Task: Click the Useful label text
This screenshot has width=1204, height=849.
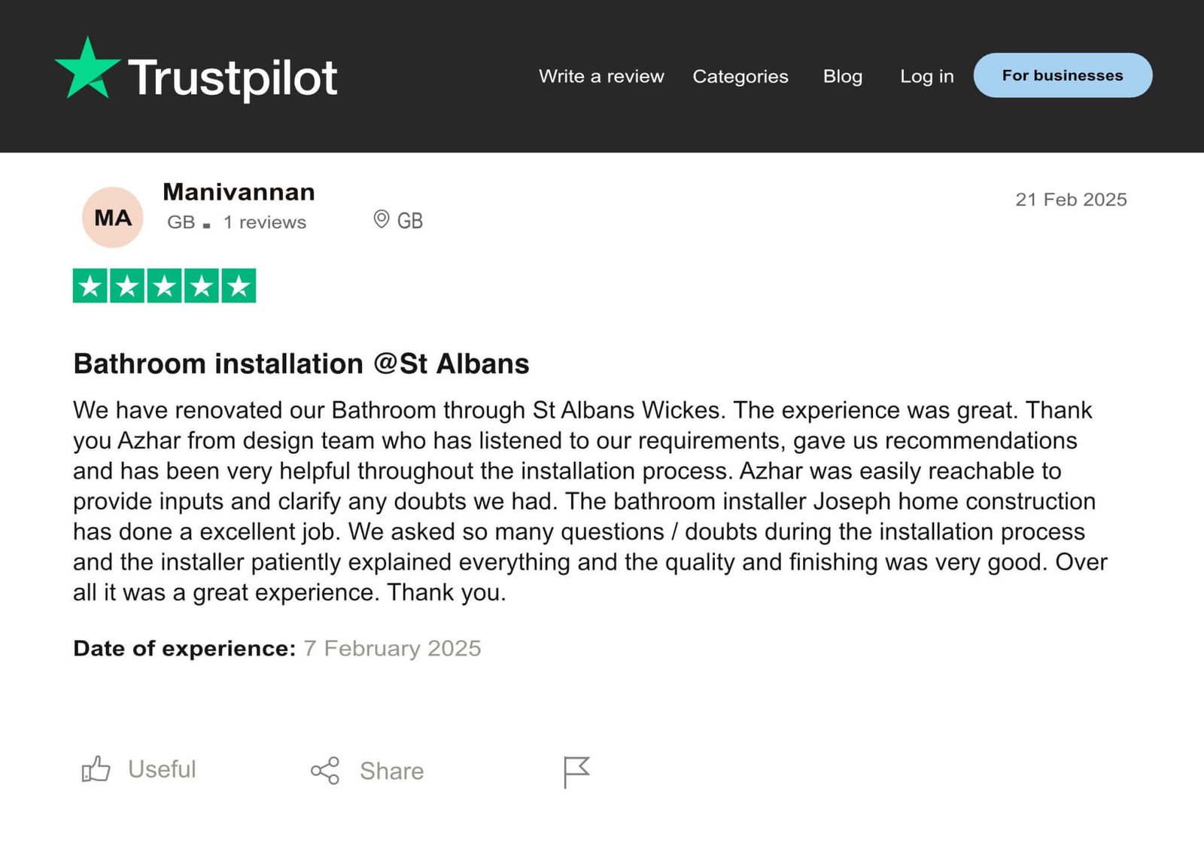Action: click(162, 769)
